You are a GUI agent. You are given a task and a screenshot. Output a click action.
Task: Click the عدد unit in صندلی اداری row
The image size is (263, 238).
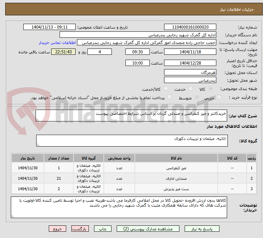click(x=119, y=179)
